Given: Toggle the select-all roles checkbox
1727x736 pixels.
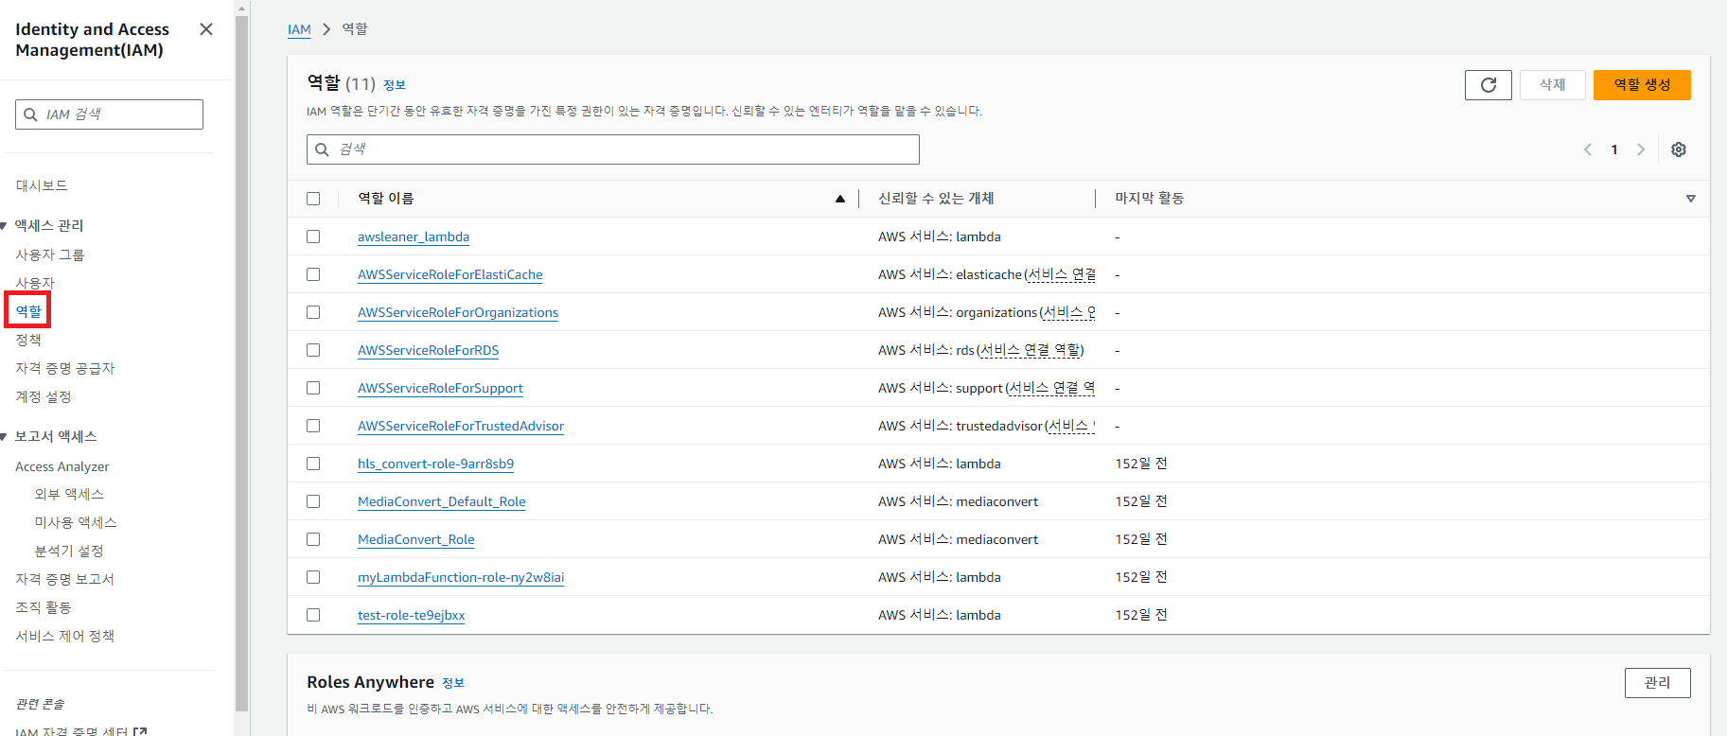Looking at the screenshot, I should click(x=313, y=199).
